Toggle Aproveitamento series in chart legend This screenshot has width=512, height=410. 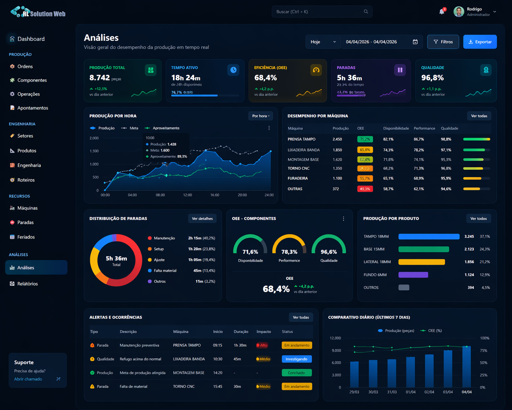(162, 128)
